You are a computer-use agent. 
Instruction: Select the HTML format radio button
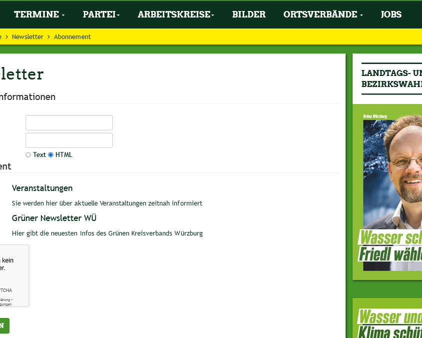50,154
